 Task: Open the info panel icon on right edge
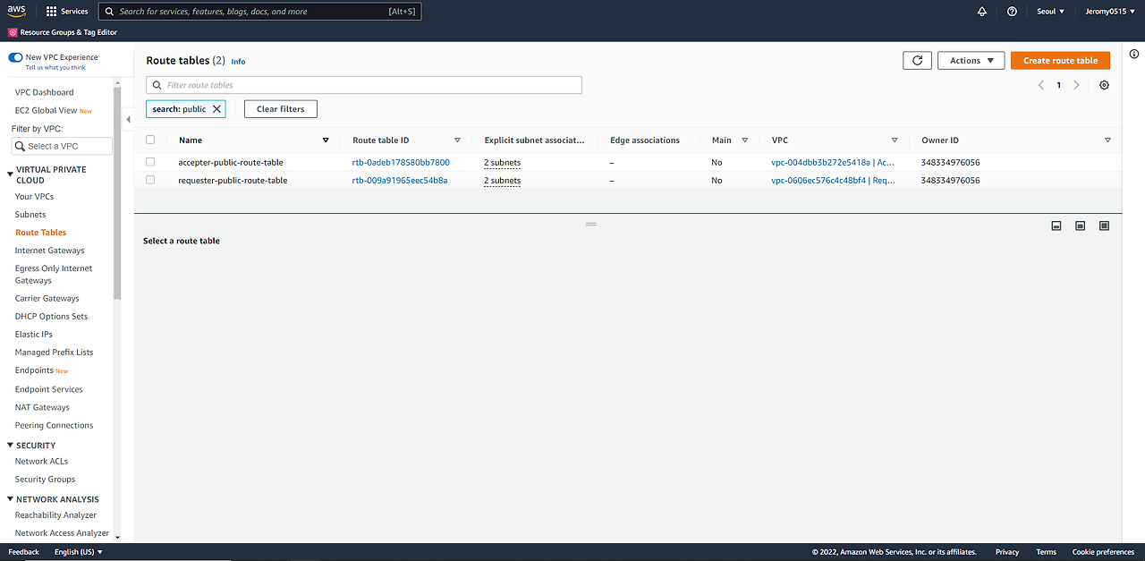[x=1134, y=55]
